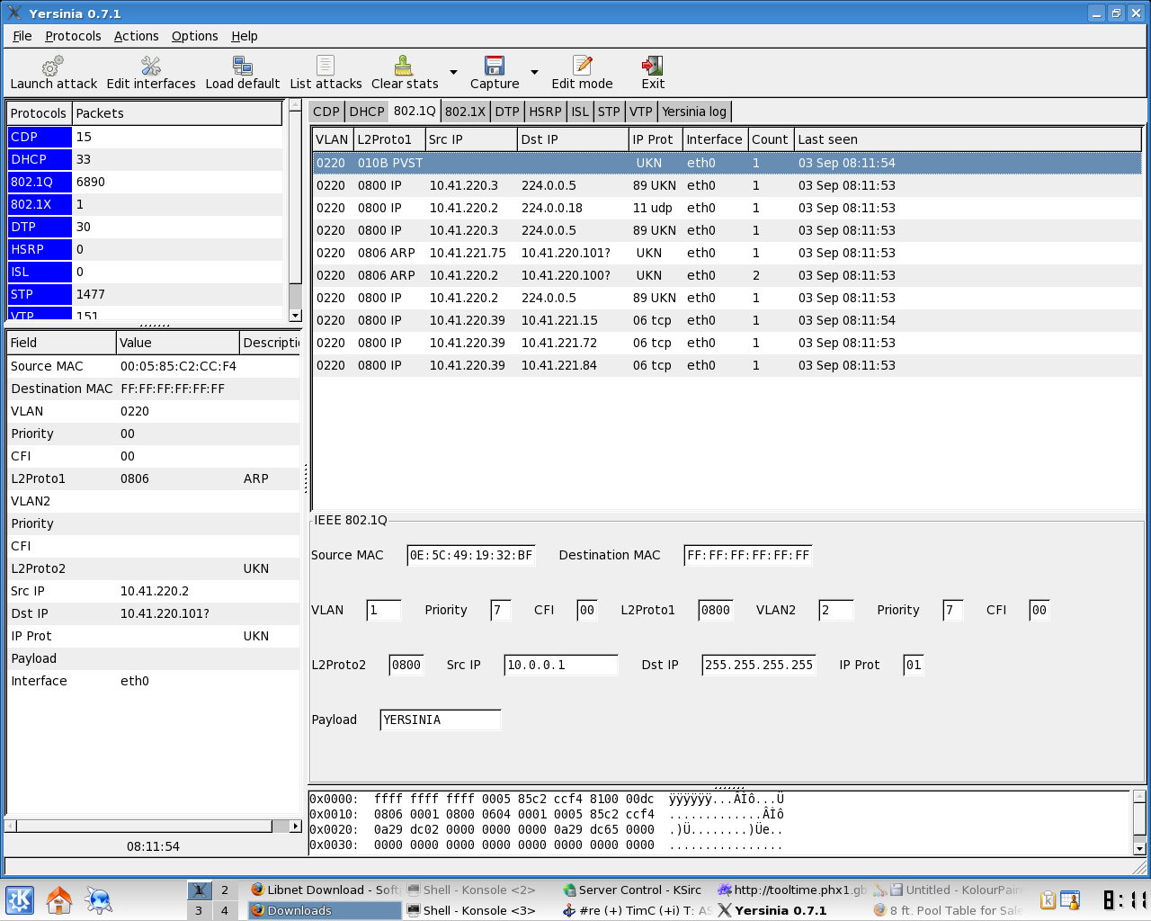The width and height of the screenshot is (1151, 921).
Task: Switch to the 802.1X tab
Action: 465,112
